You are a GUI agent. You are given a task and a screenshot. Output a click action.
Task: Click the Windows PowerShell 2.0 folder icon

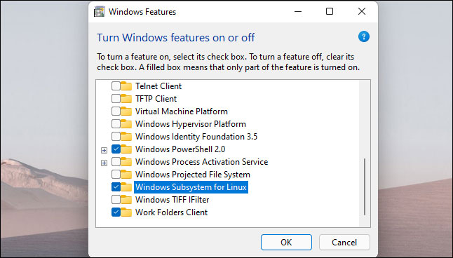[126, 149]
